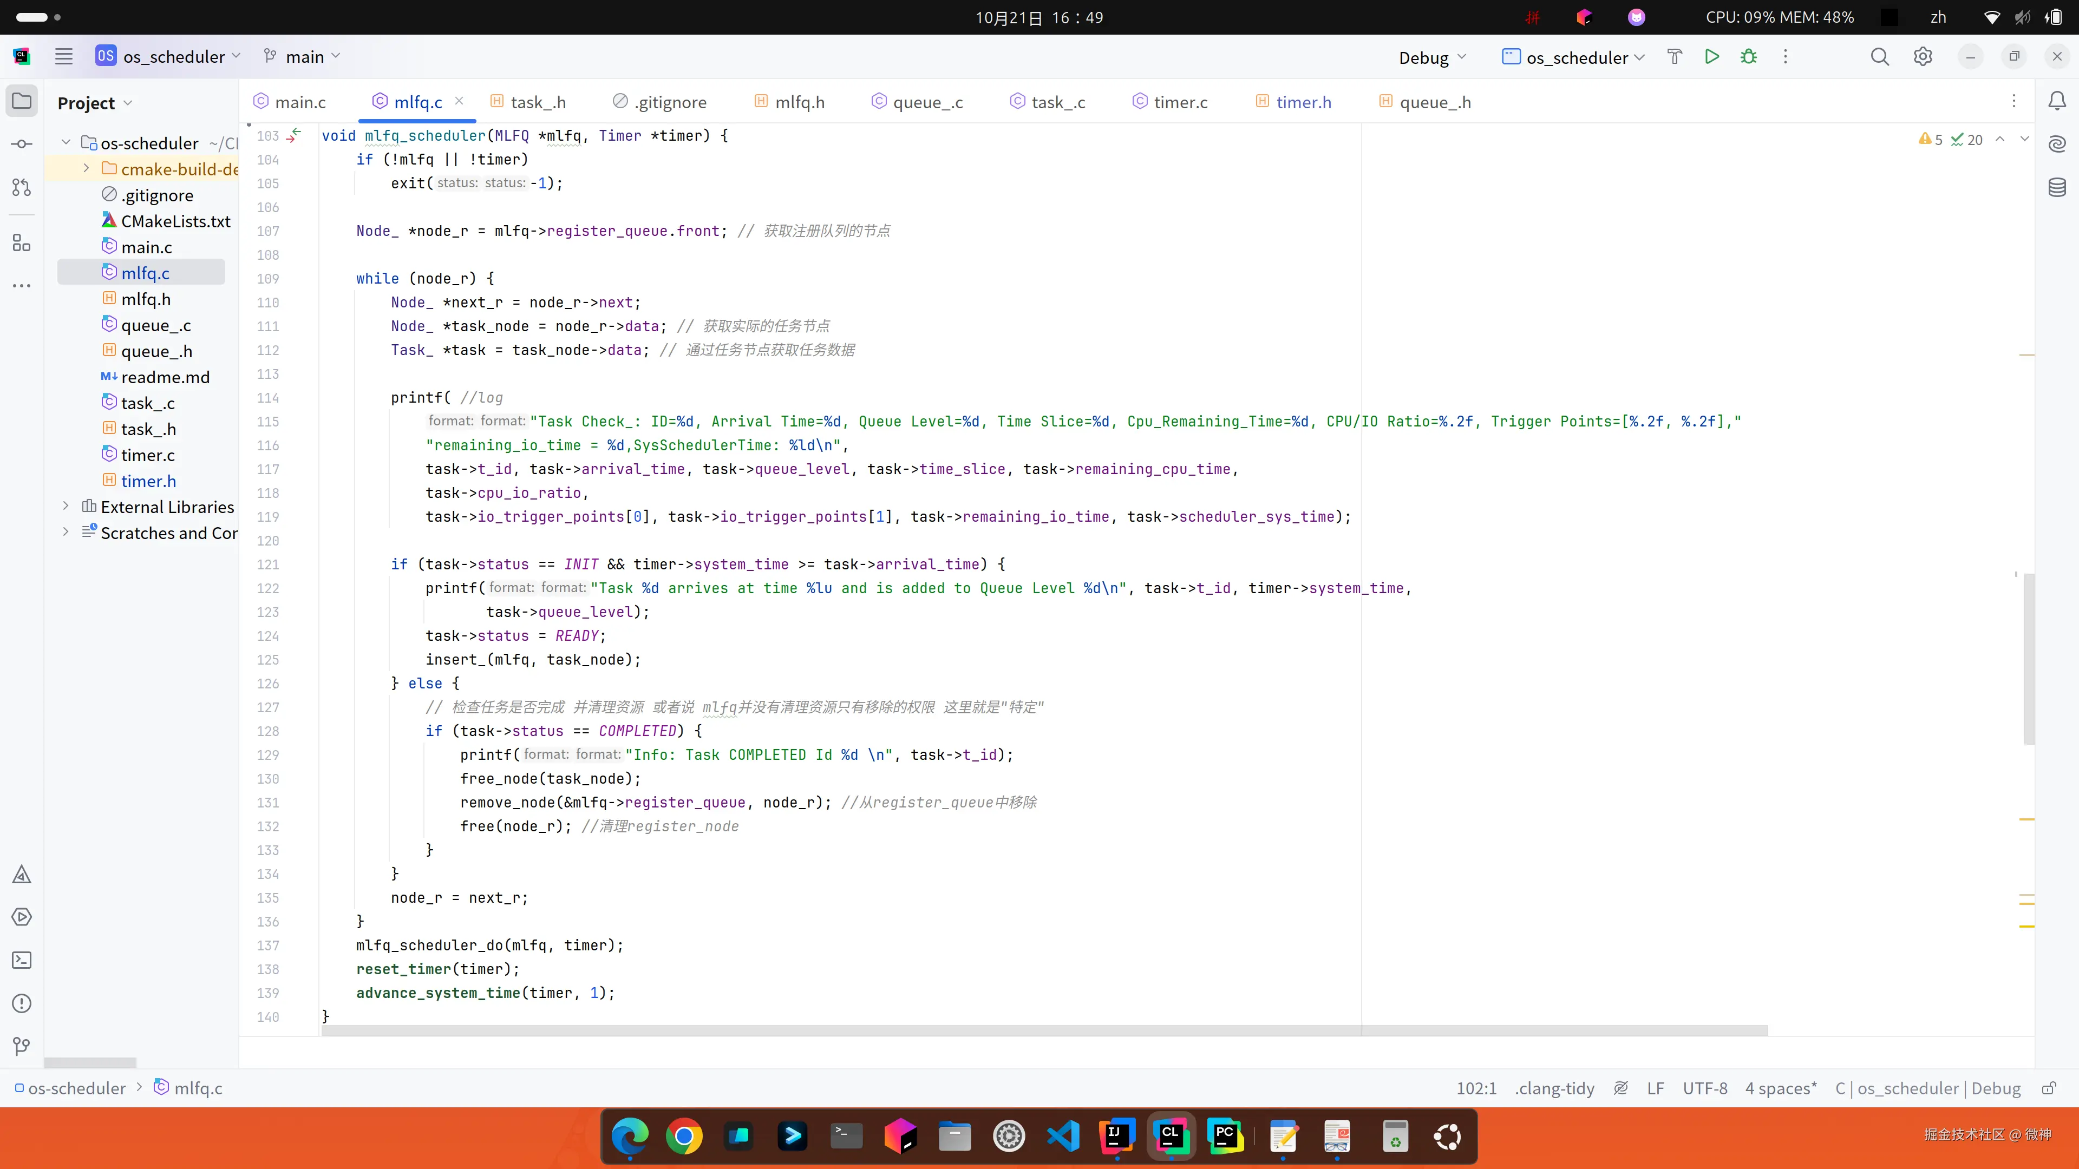Click the .clang-tidy status bar item

(1554, 1088)
